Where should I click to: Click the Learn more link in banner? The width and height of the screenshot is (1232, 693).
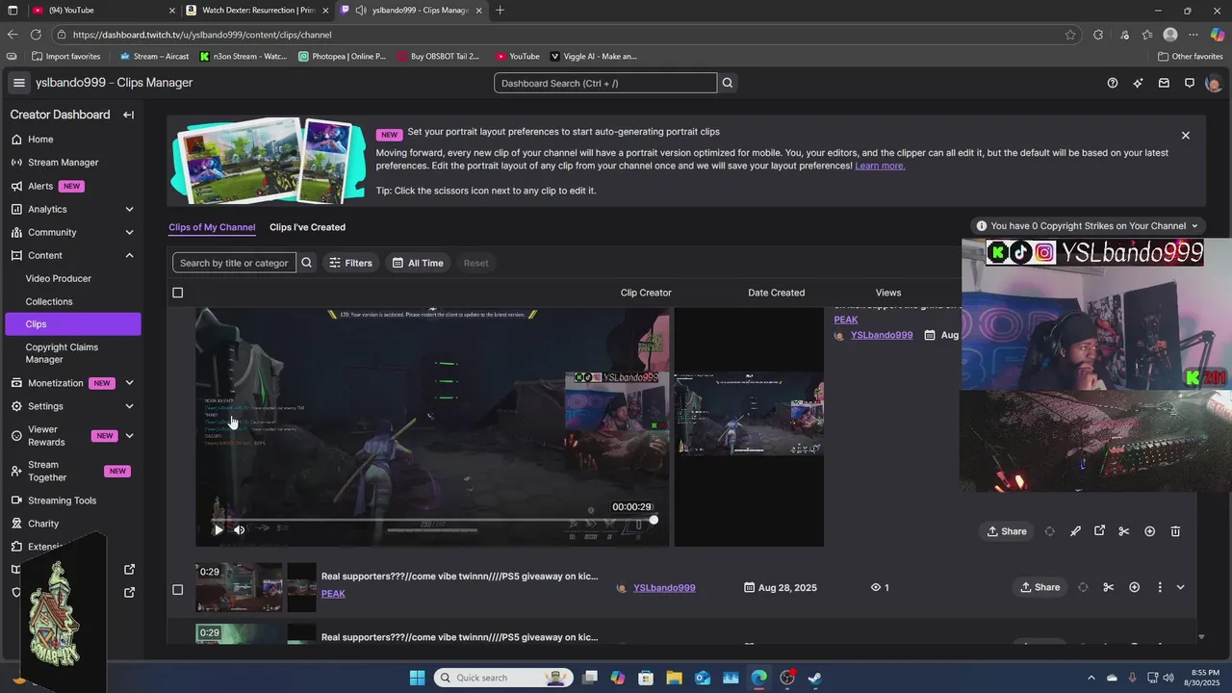coord(880,166)
